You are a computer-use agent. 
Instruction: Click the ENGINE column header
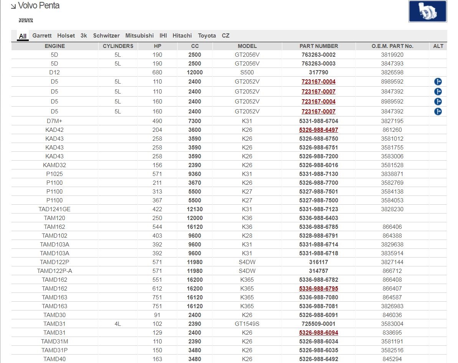tap(54, 46)
